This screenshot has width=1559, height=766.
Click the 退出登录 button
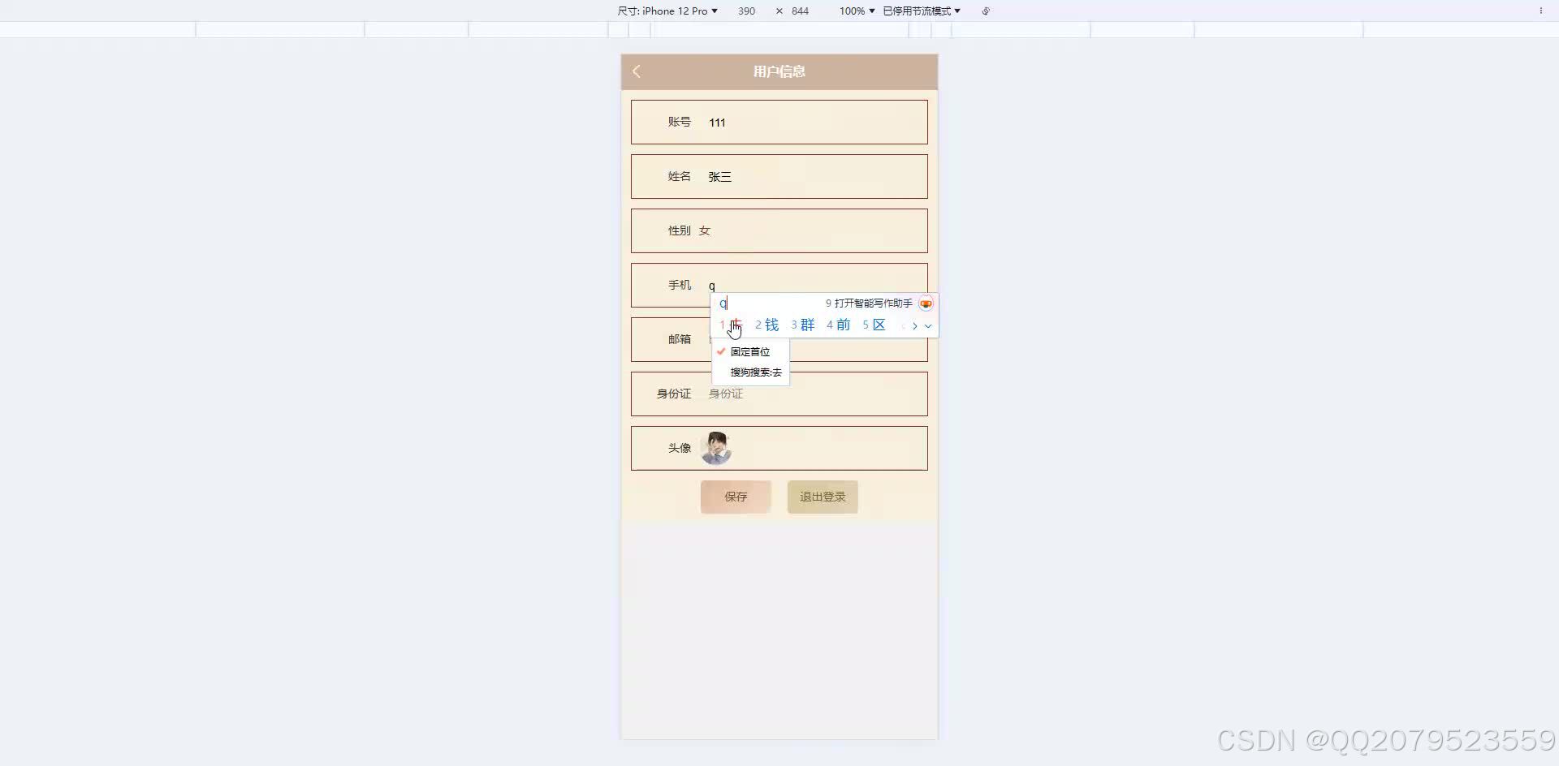[822, 497]
